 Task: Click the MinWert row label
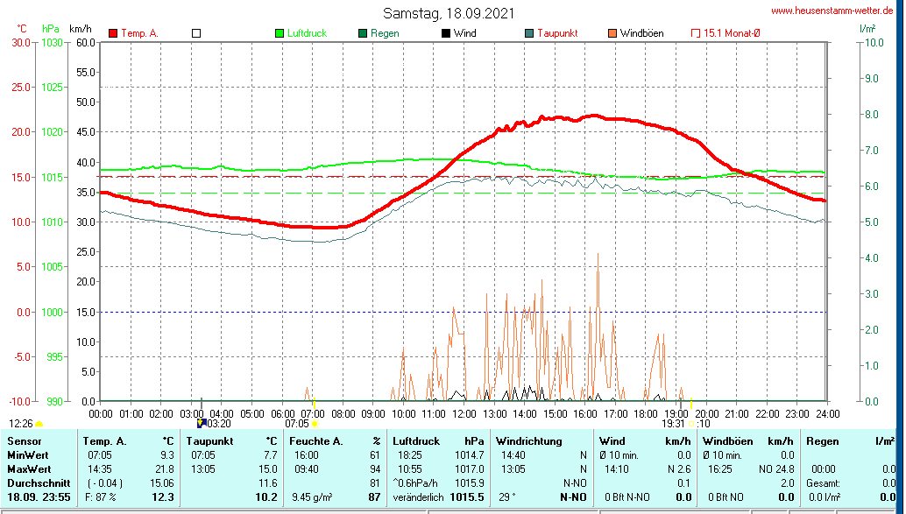point(28,455)
